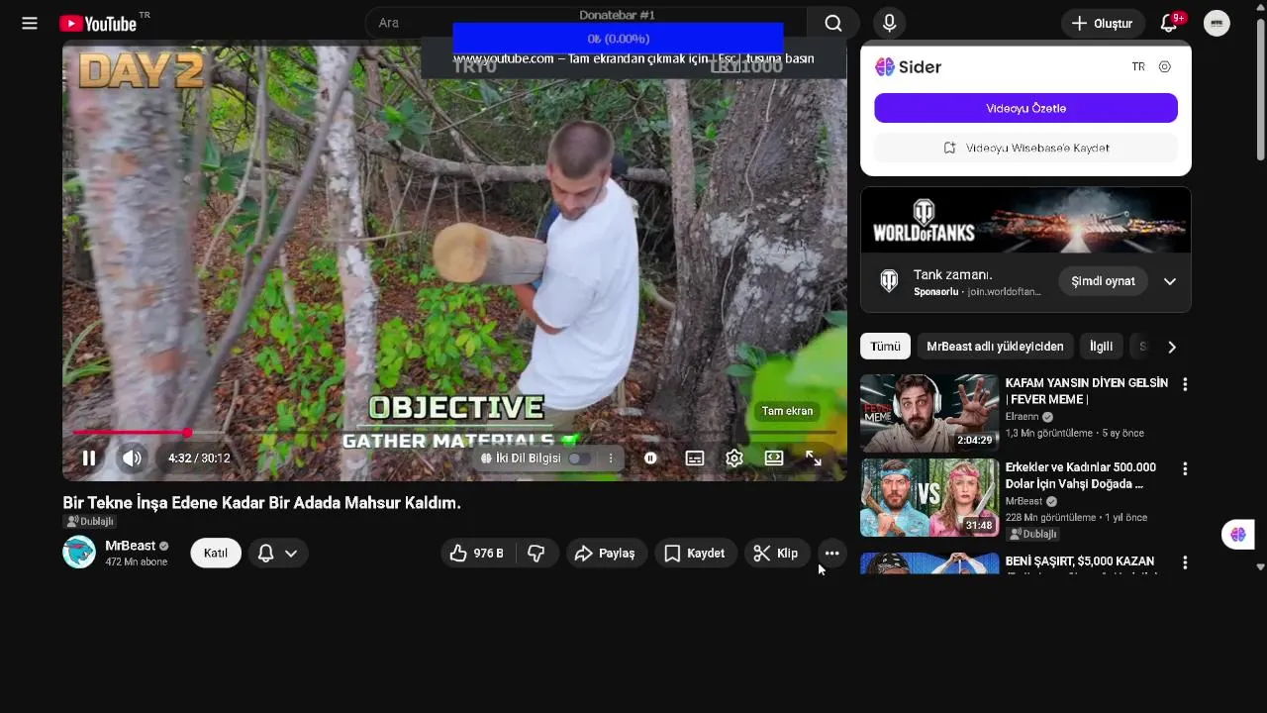Exit full screen with Tam ekran icon
The image size is (1267, 713).
coord(813,458)
